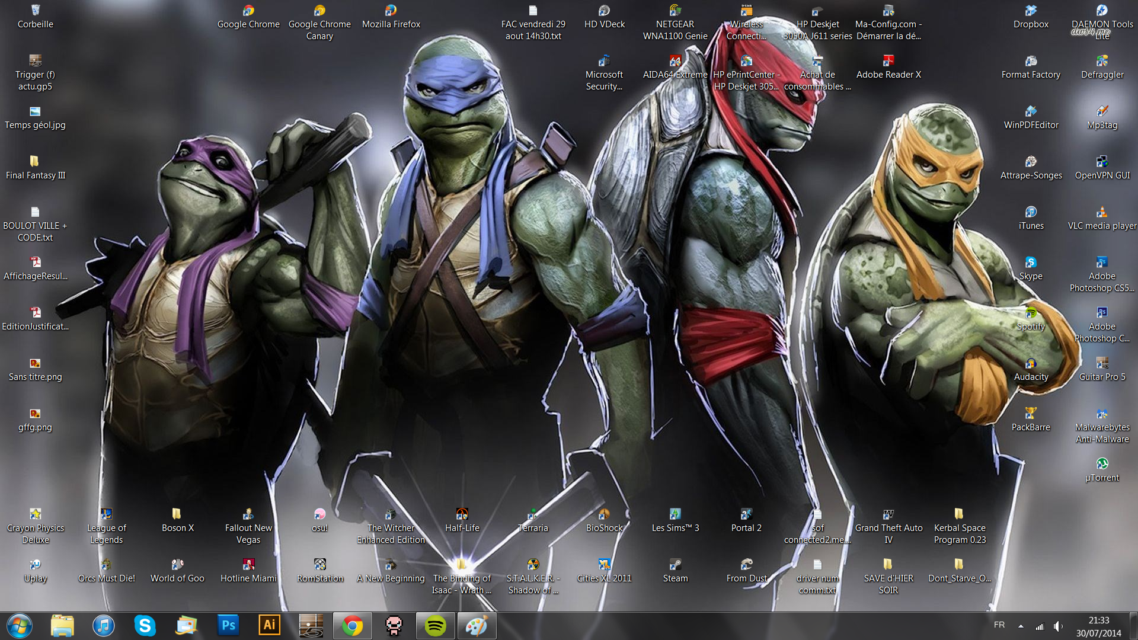Open the µTorrent desktop shortcut
The image size is (1138, 640).
coord(1102,470)
